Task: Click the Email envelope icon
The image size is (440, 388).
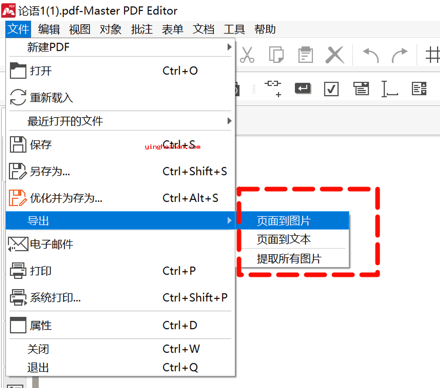Action: coord(18,244)
